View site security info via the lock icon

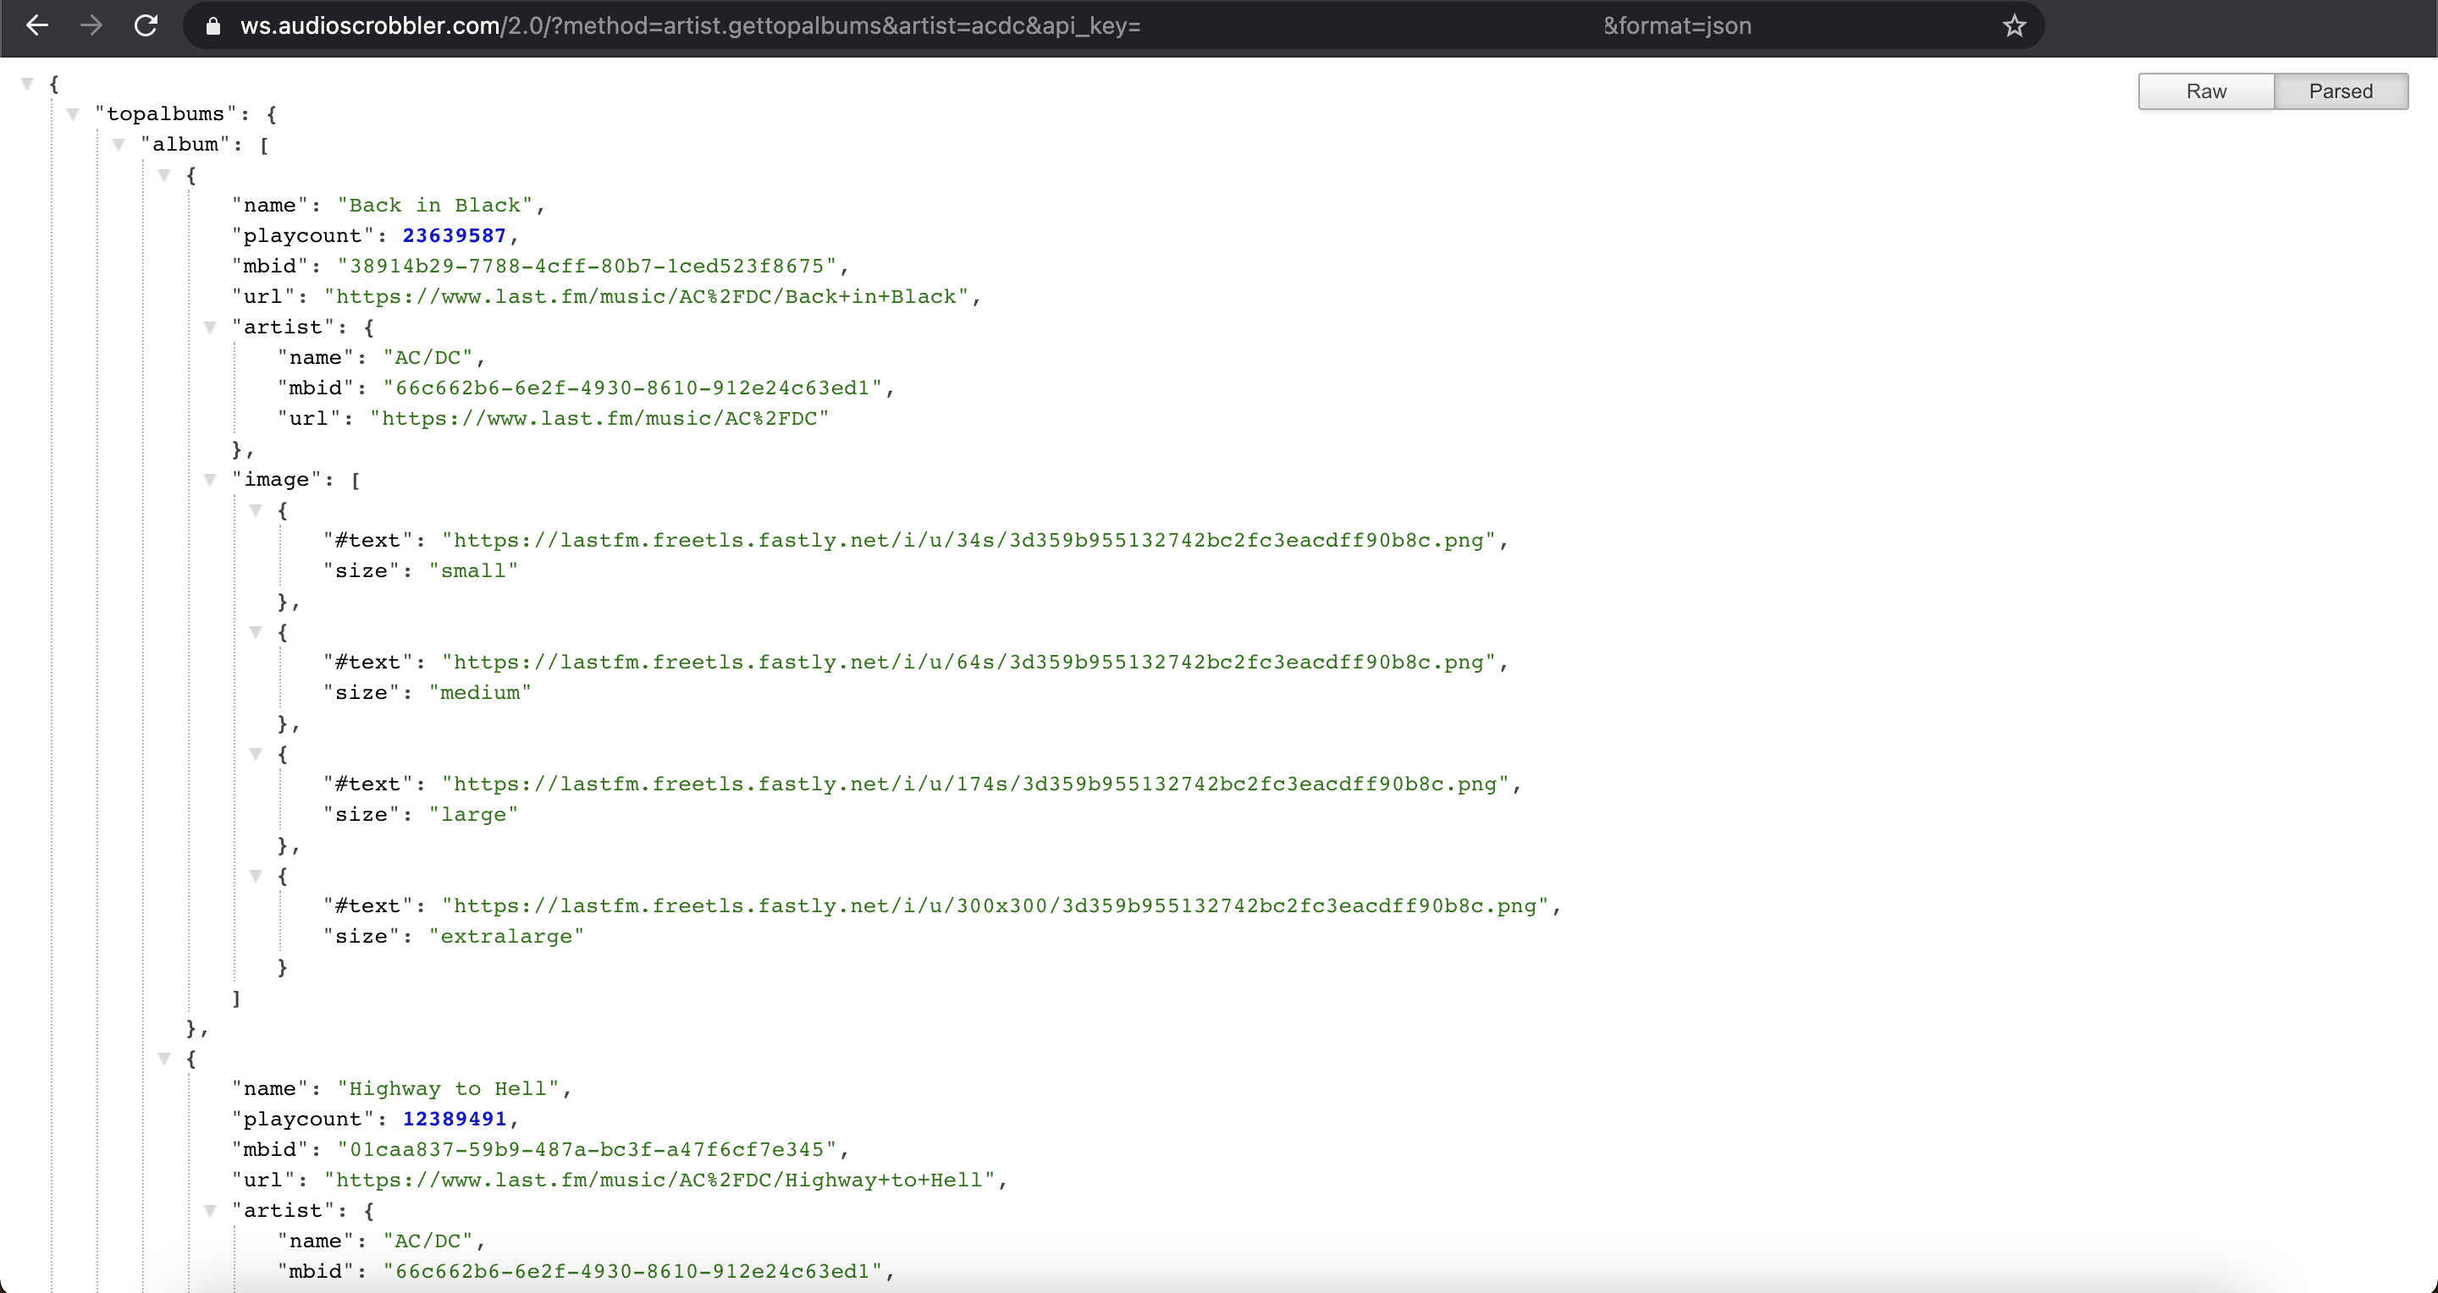(x=213, y=25)
